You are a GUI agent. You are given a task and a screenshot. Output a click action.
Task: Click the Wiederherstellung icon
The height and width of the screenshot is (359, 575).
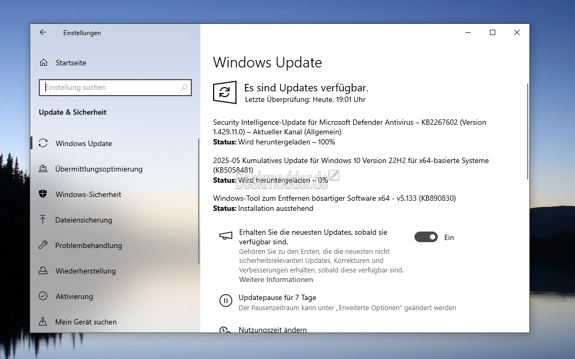click(43, 271)
